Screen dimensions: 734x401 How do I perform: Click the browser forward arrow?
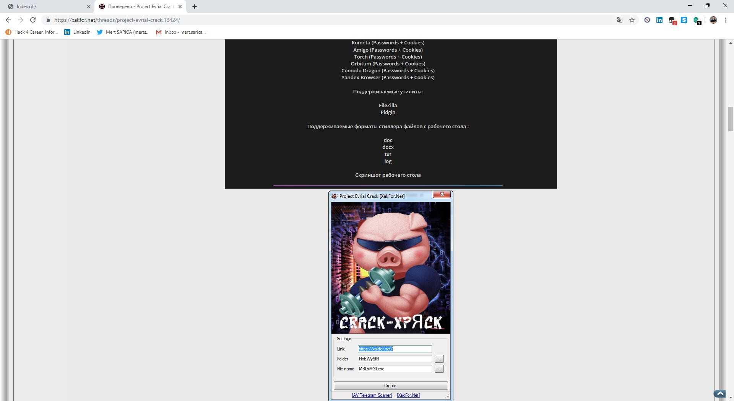coord(21,20)
